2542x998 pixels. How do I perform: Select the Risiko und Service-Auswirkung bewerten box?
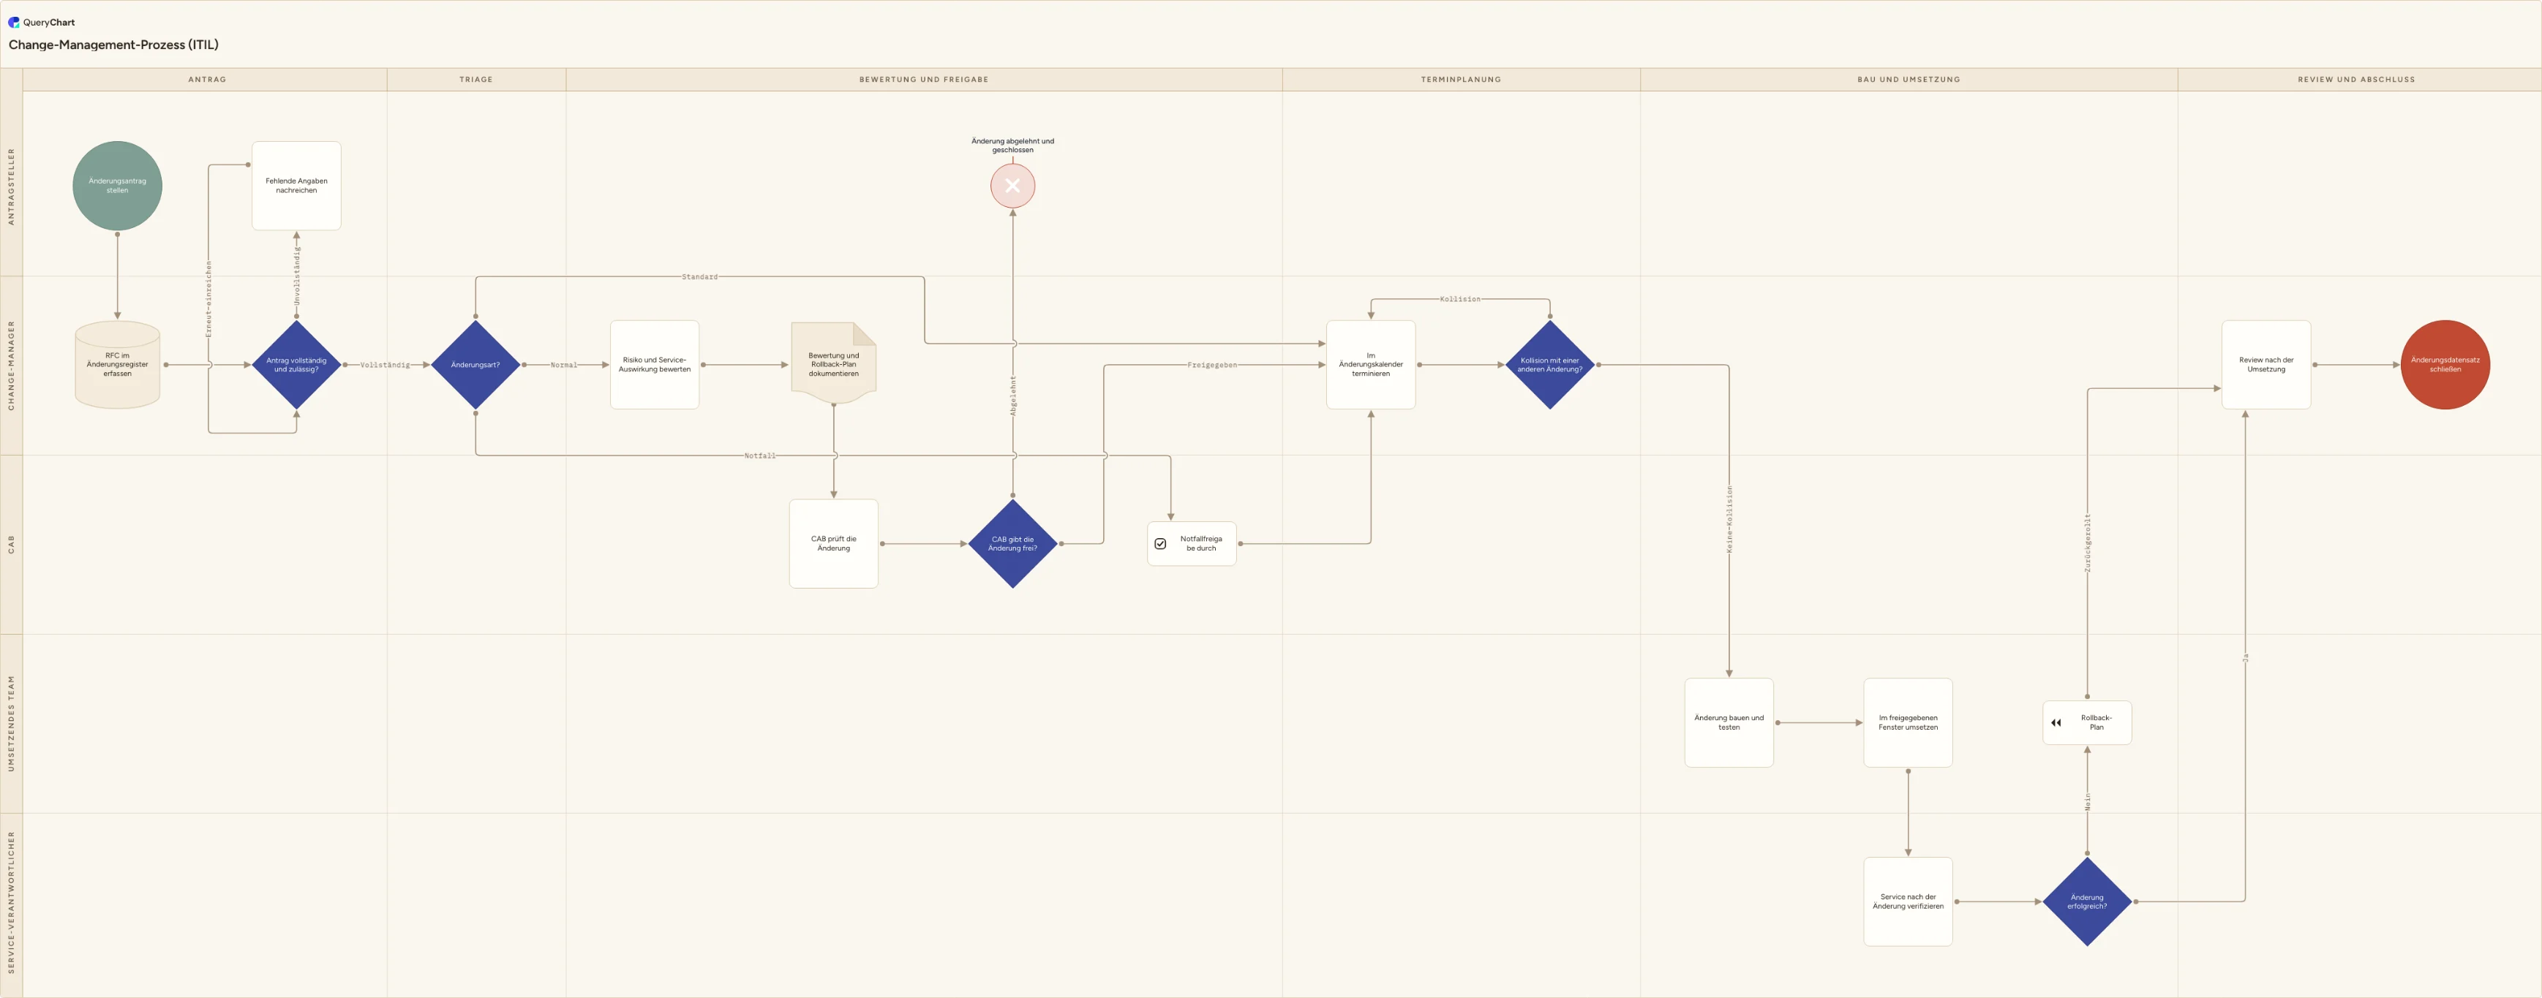(x=654, y=365)
